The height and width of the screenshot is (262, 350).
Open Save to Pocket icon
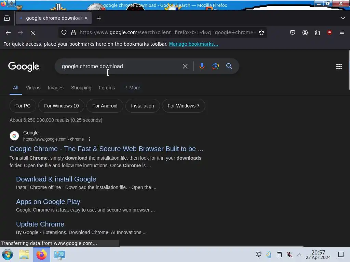[x=293, y=32]
